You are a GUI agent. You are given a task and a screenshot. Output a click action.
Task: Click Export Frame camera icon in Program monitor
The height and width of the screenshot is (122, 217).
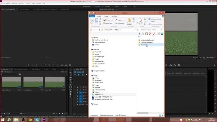[x=179, y=65]
